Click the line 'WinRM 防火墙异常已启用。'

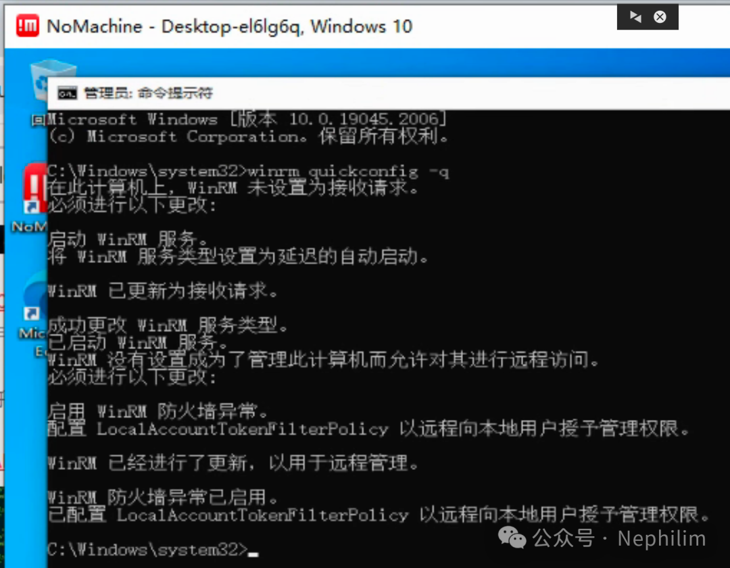(x=163, y=497)
